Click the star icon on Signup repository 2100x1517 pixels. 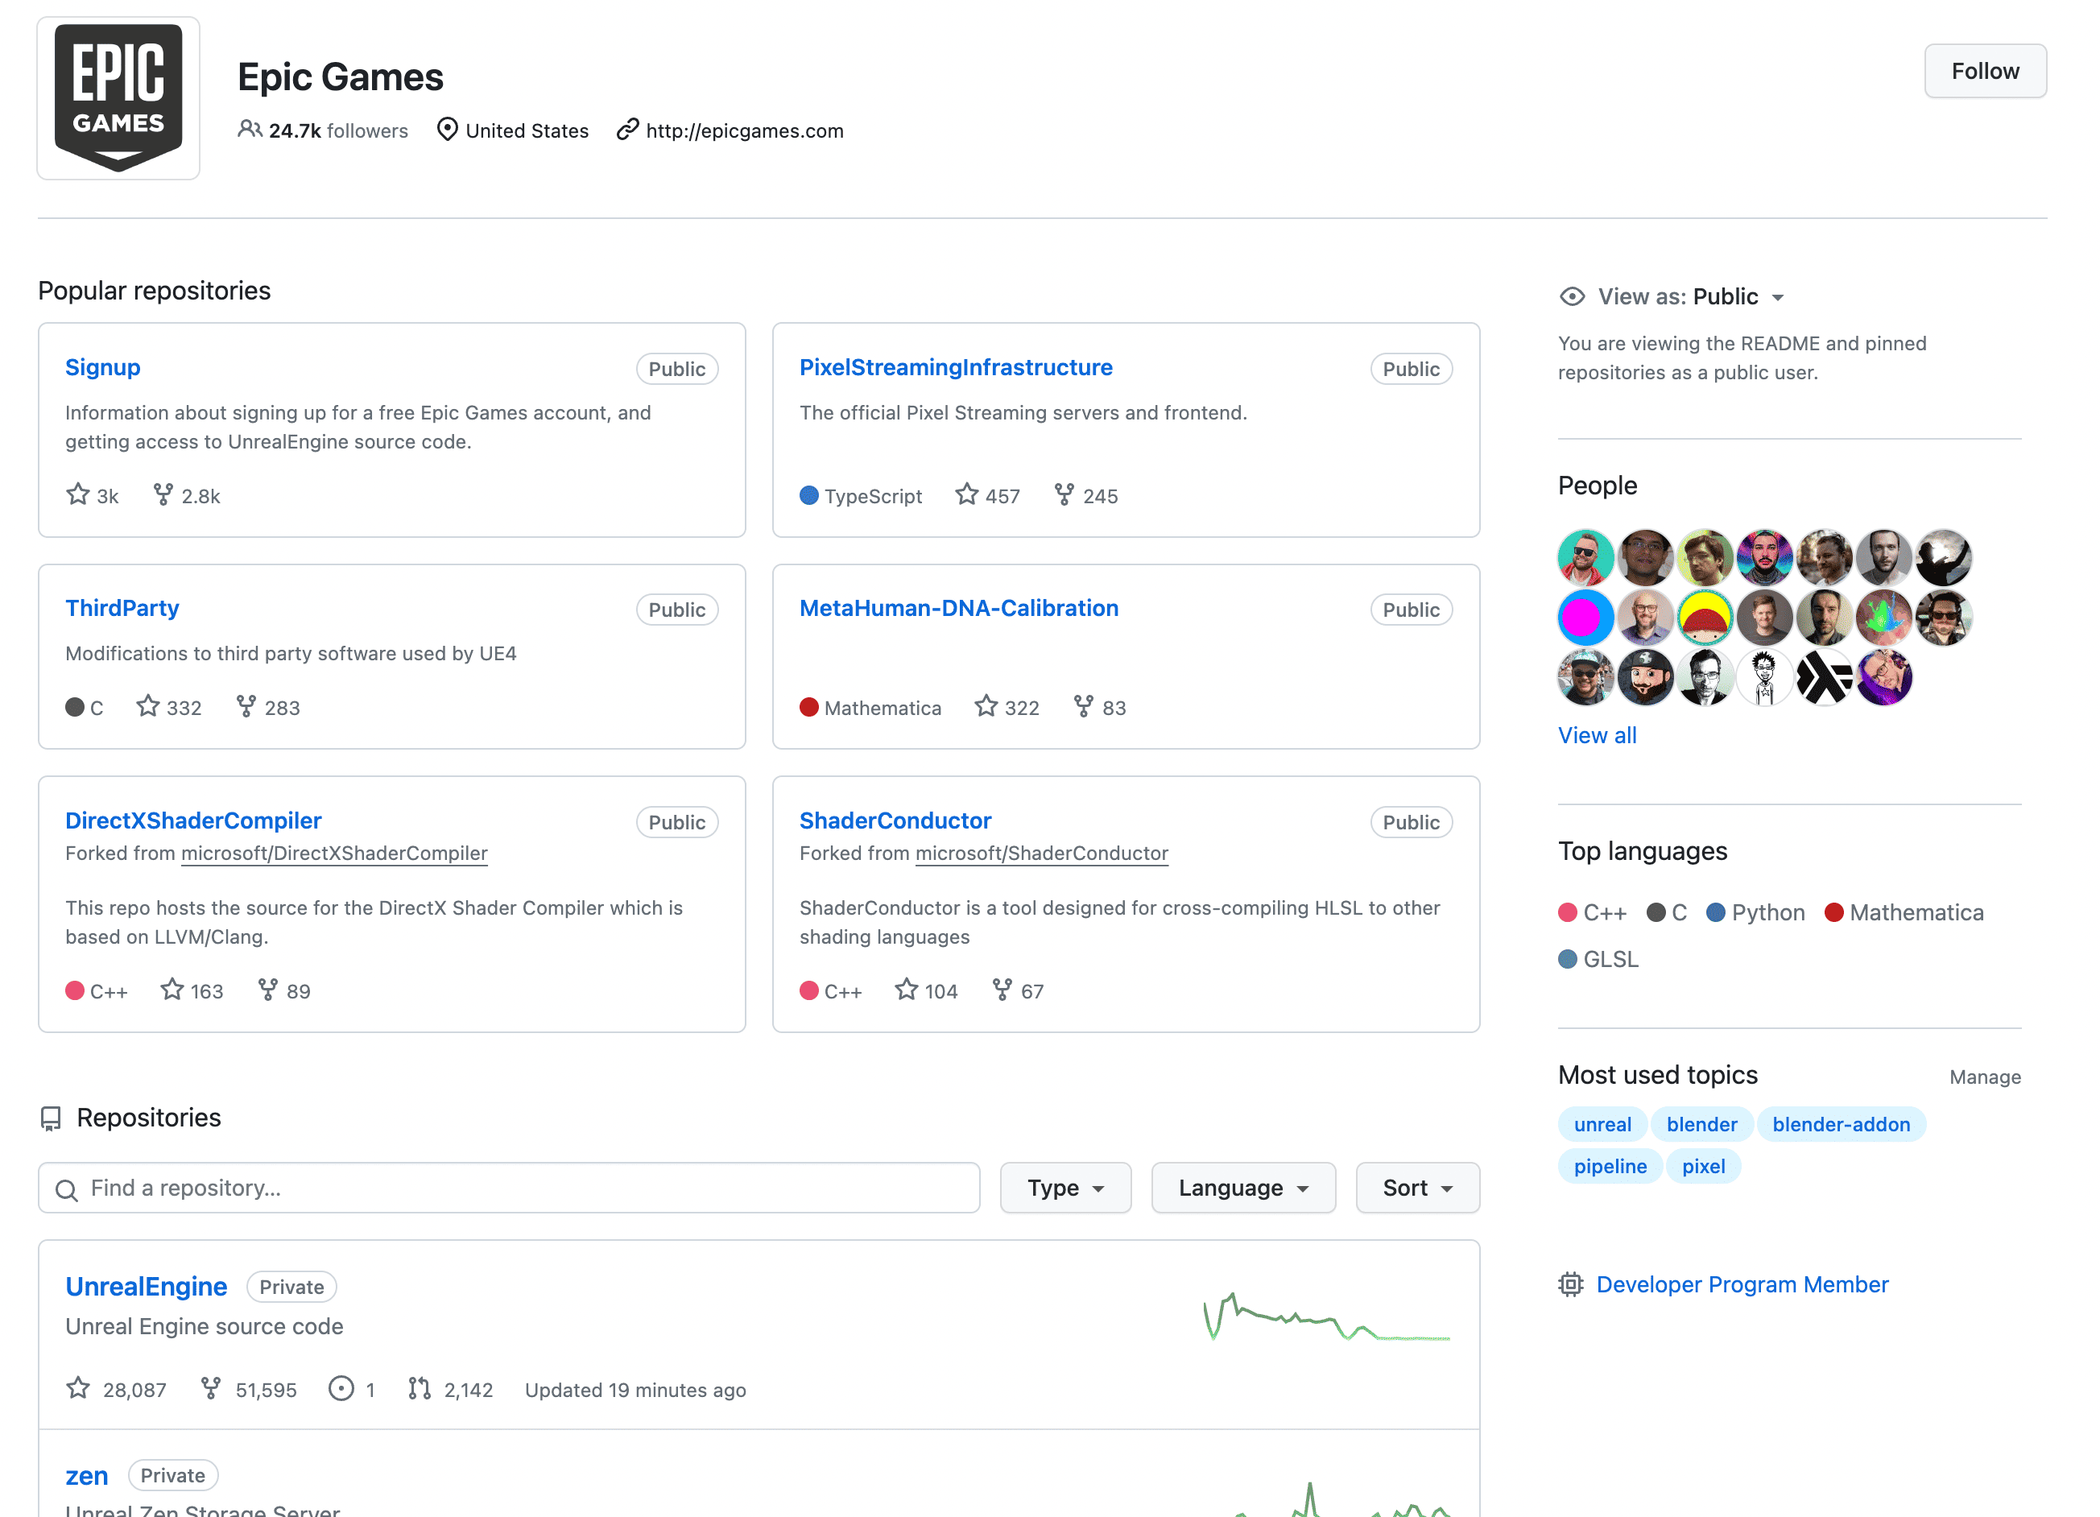pos(78,494)
